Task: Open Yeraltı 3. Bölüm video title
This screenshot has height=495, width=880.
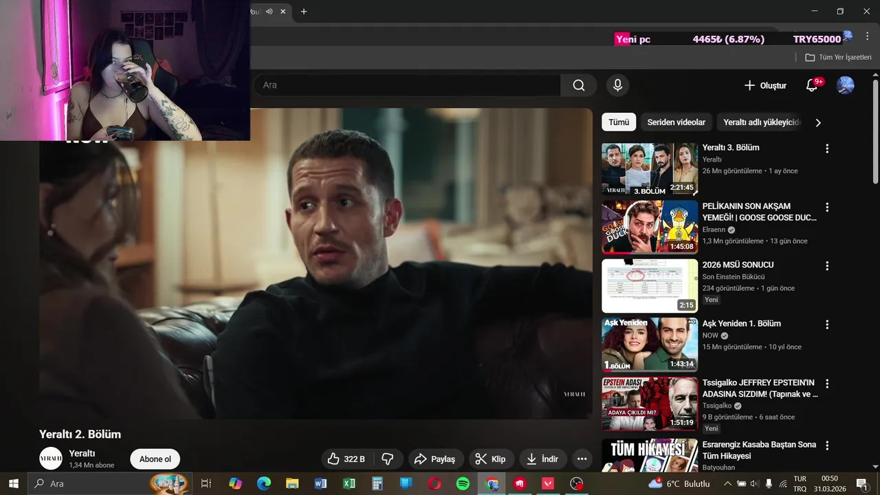Action: [x=731, y=148]
